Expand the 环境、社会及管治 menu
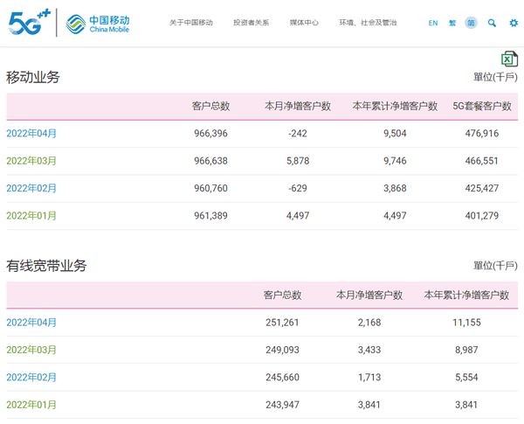The image size is (524, 424). coord(368,23)
